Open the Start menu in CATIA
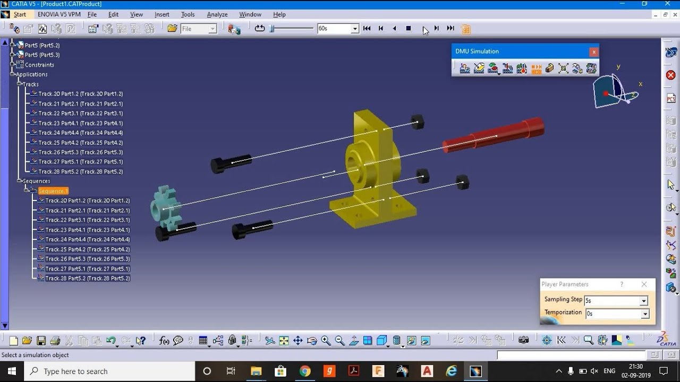The height and width of the screenshot is (382, 680). tap(20, 14)
